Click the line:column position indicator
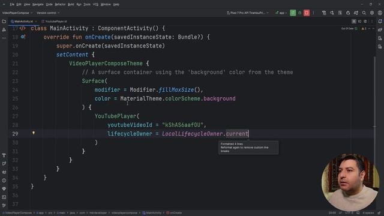Screen dimensions: 384x216 pos(332,213)
